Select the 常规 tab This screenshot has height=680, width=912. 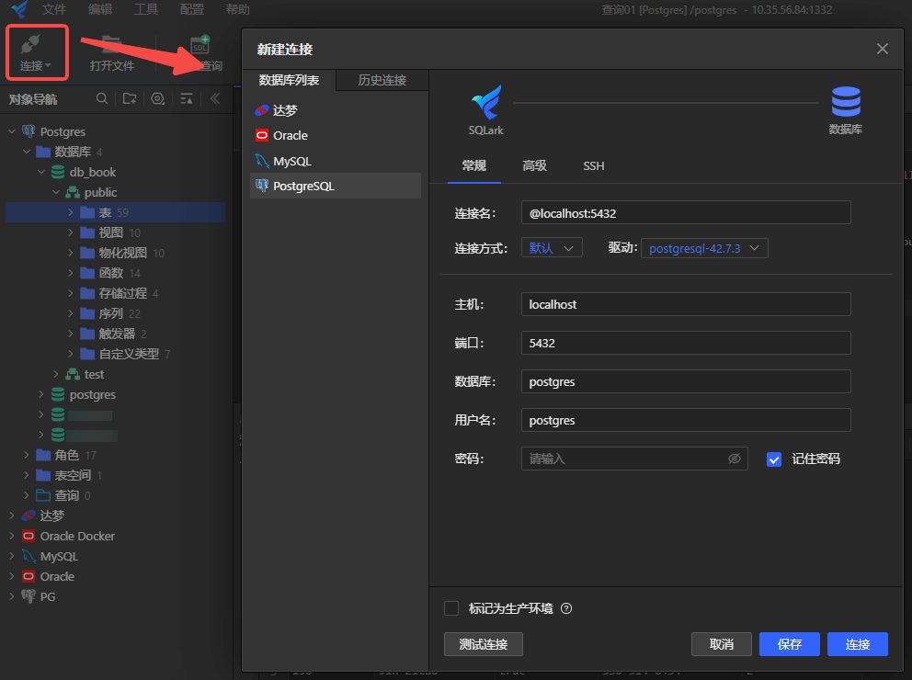(x=474, y=166)
